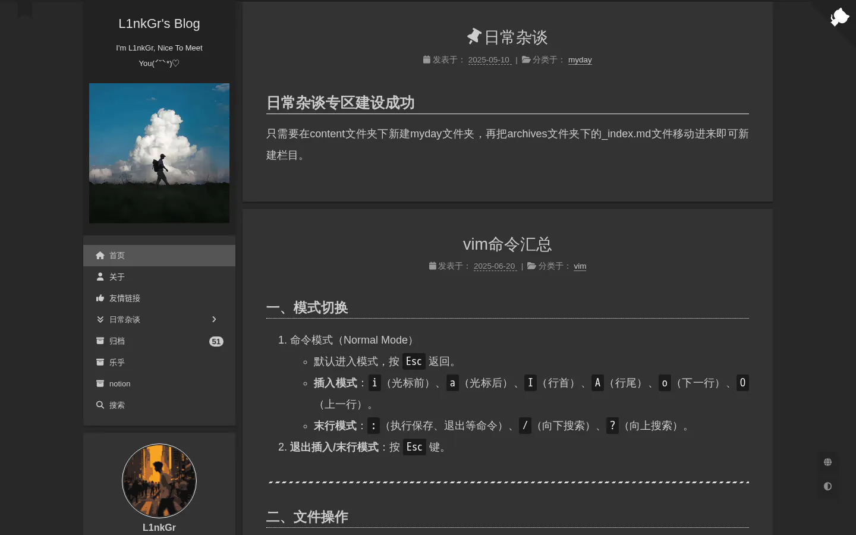The image size is (856, 535).
Task: Click the archive icon beside notion
Action: click(100, 384)
